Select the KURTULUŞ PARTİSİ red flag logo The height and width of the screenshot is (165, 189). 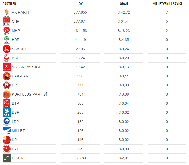[x=7, y=94]
